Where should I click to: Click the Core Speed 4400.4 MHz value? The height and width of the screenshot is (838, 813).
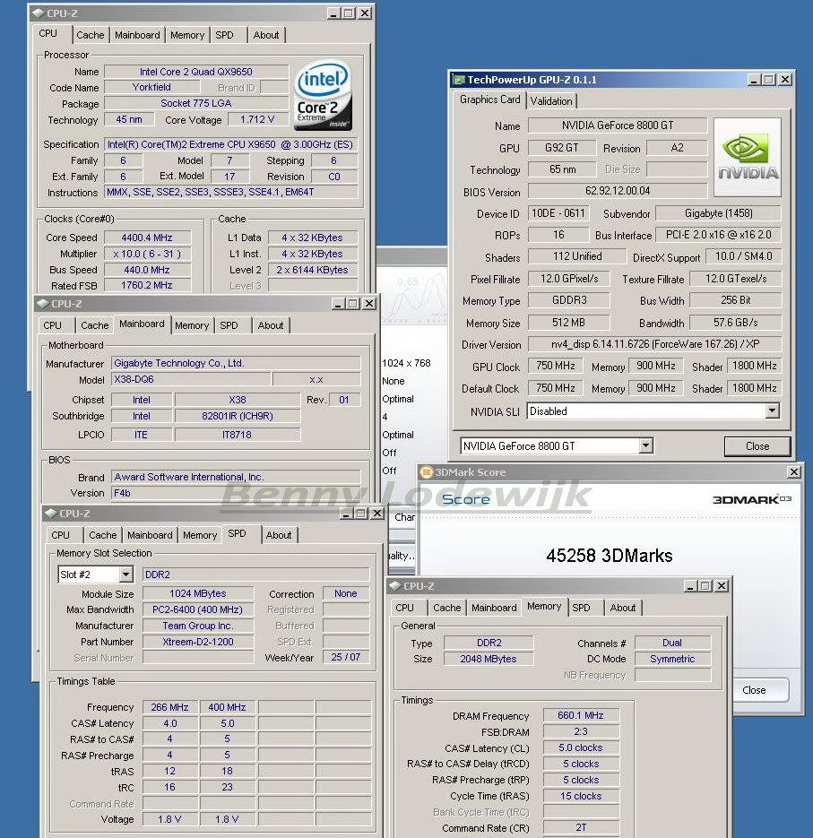tap(147, 238)
